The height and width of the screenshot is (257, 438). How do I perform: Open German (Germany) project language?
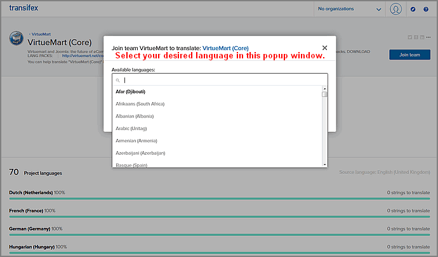tap(30, 229)
